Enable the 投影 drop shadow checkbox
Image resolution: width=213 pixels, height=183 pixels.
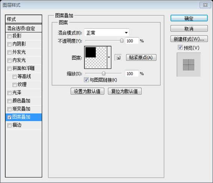tap(9, 36)
